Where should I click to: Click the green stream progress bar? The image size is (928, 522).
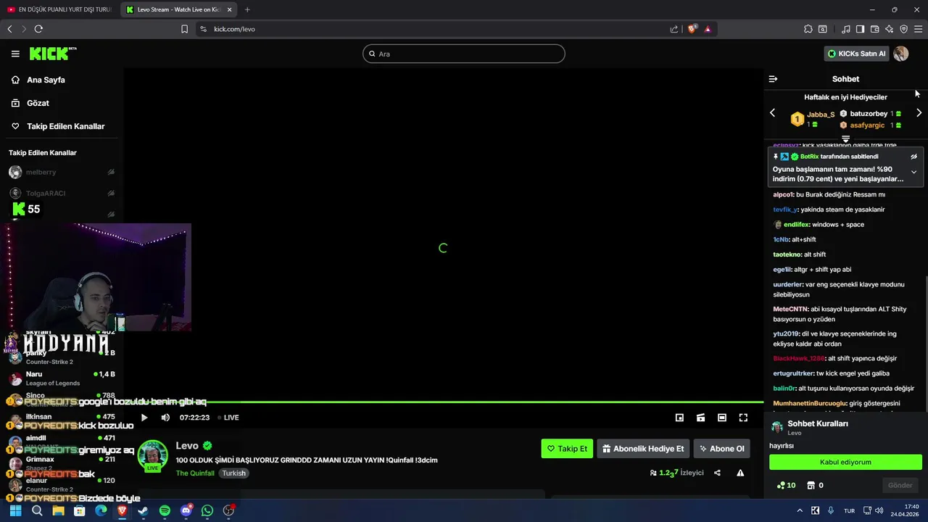[443, 402]
